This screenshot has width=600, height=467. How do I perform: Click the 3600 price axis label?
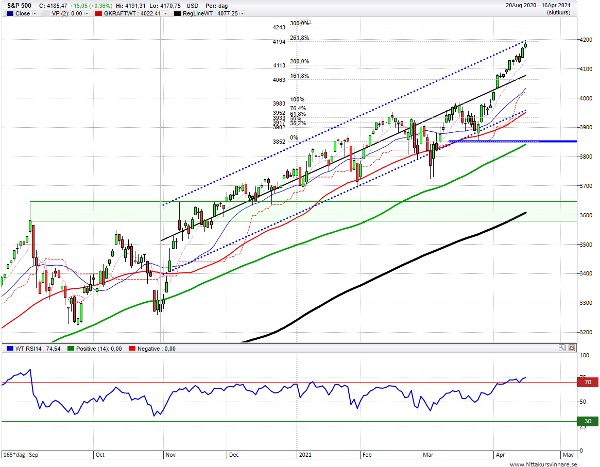(586, 215)
